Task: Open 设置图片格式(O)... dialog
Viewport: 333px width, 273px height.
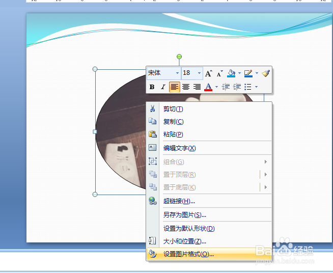Action: pos(209,254)
